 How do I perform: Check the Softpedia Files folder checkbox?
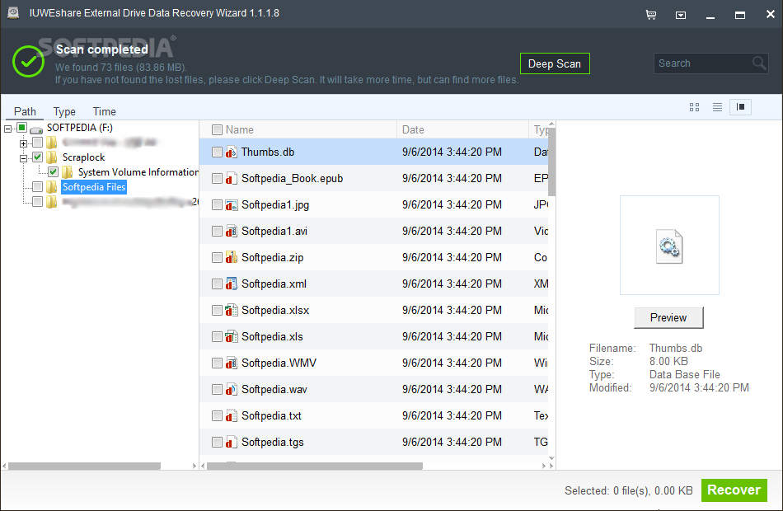click(x=37, y=187)
